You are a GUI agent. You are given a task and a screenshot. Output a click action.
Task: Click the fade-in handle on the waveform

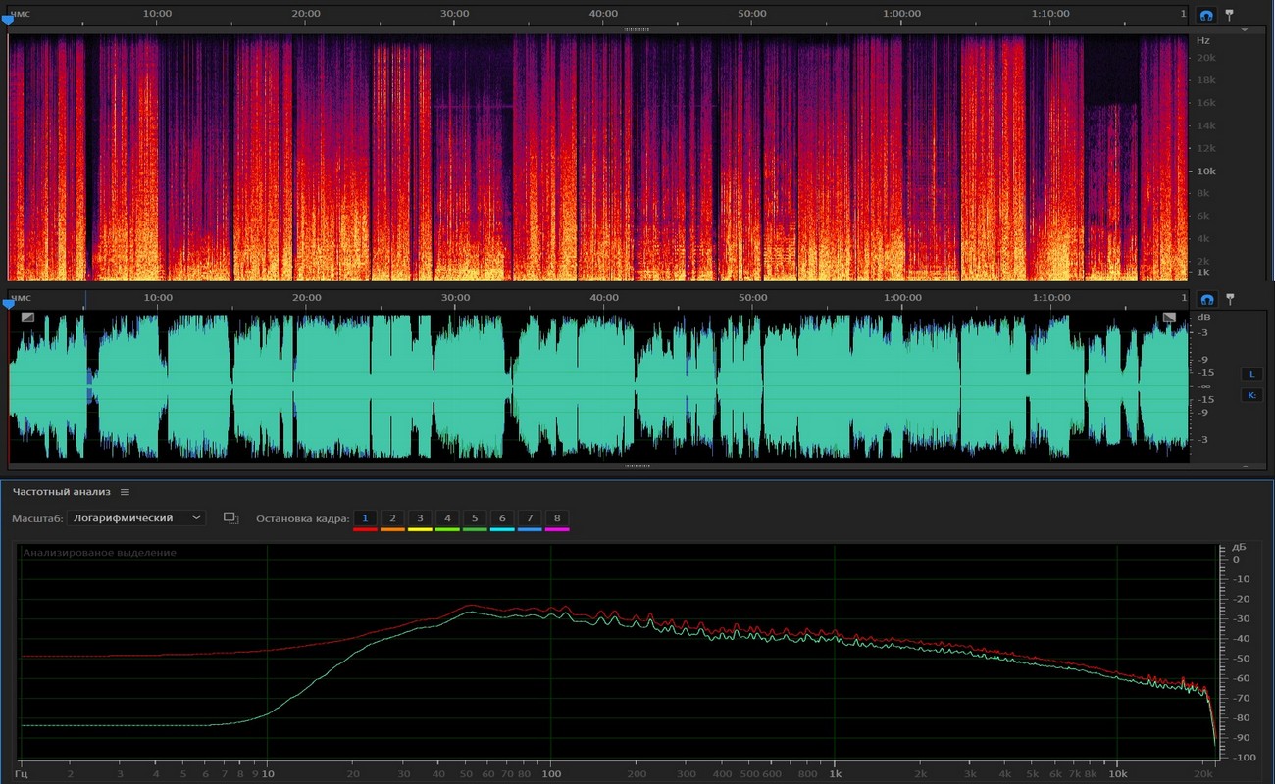(27, 318)
